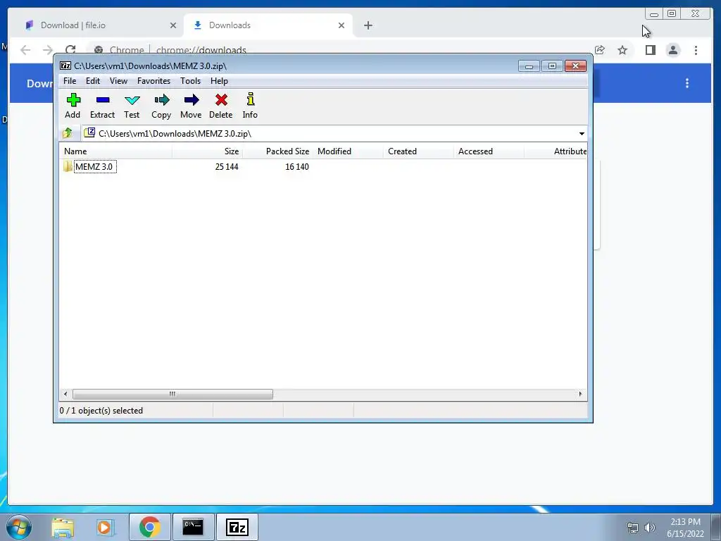Open the Help menu
This screenshot has height=541, width=721.
click(220, 81)
